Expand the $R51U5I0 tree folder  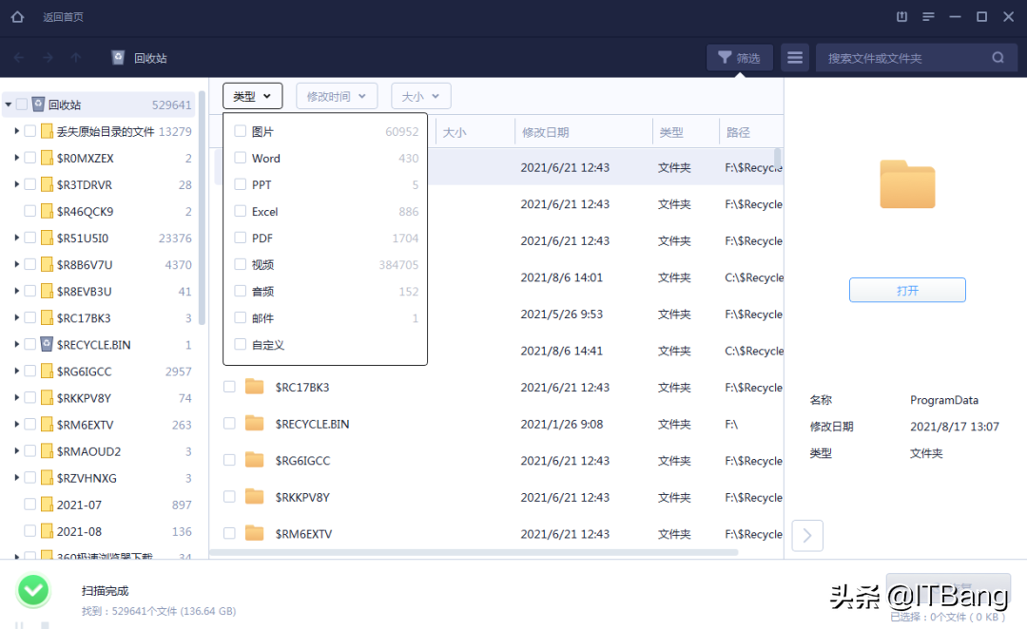(17, 238)
